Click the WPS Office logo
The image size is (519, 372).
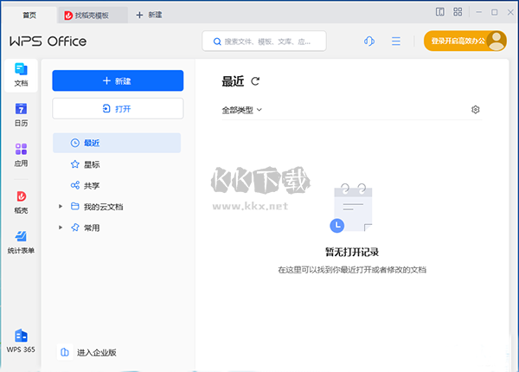click(x=48, y=41)
